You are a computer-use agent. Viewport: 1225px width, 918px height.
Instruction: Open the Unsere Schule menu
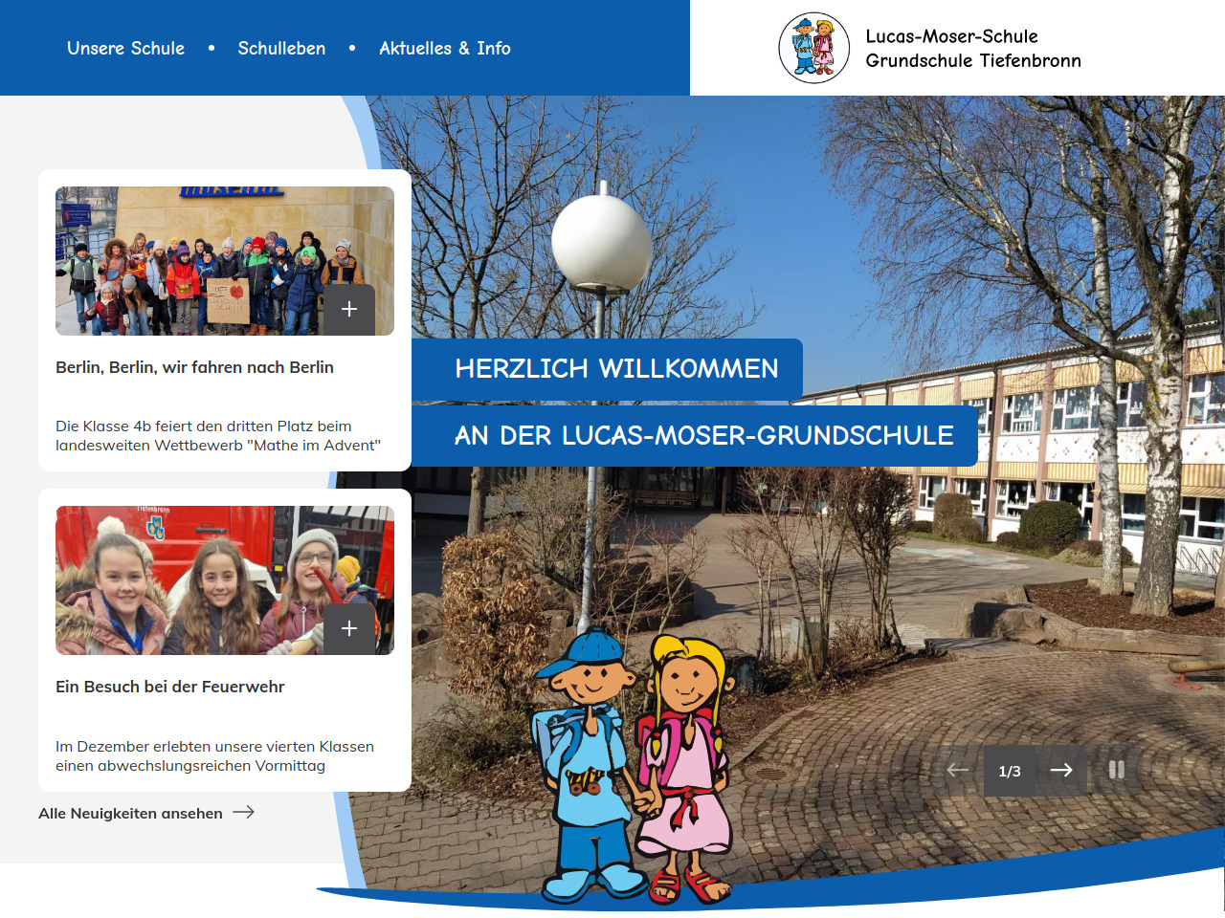pos(125,48)
